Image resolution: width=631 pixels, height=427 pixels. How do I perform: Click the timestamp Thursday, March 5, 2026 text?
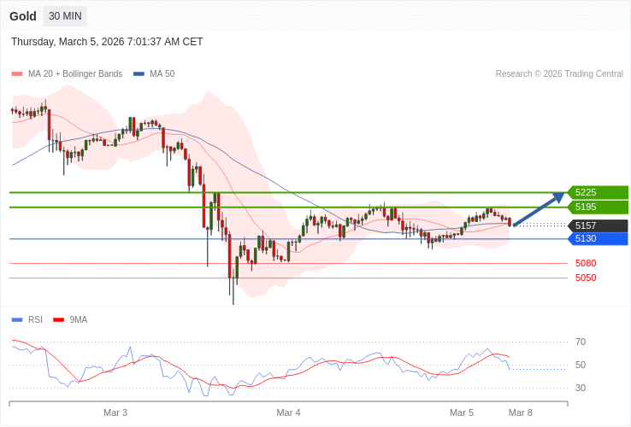[x=107, y=42]
